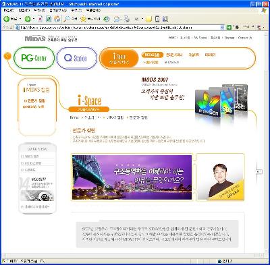
Task: Click the Print printer icon
Action: [x=127, y=19]
